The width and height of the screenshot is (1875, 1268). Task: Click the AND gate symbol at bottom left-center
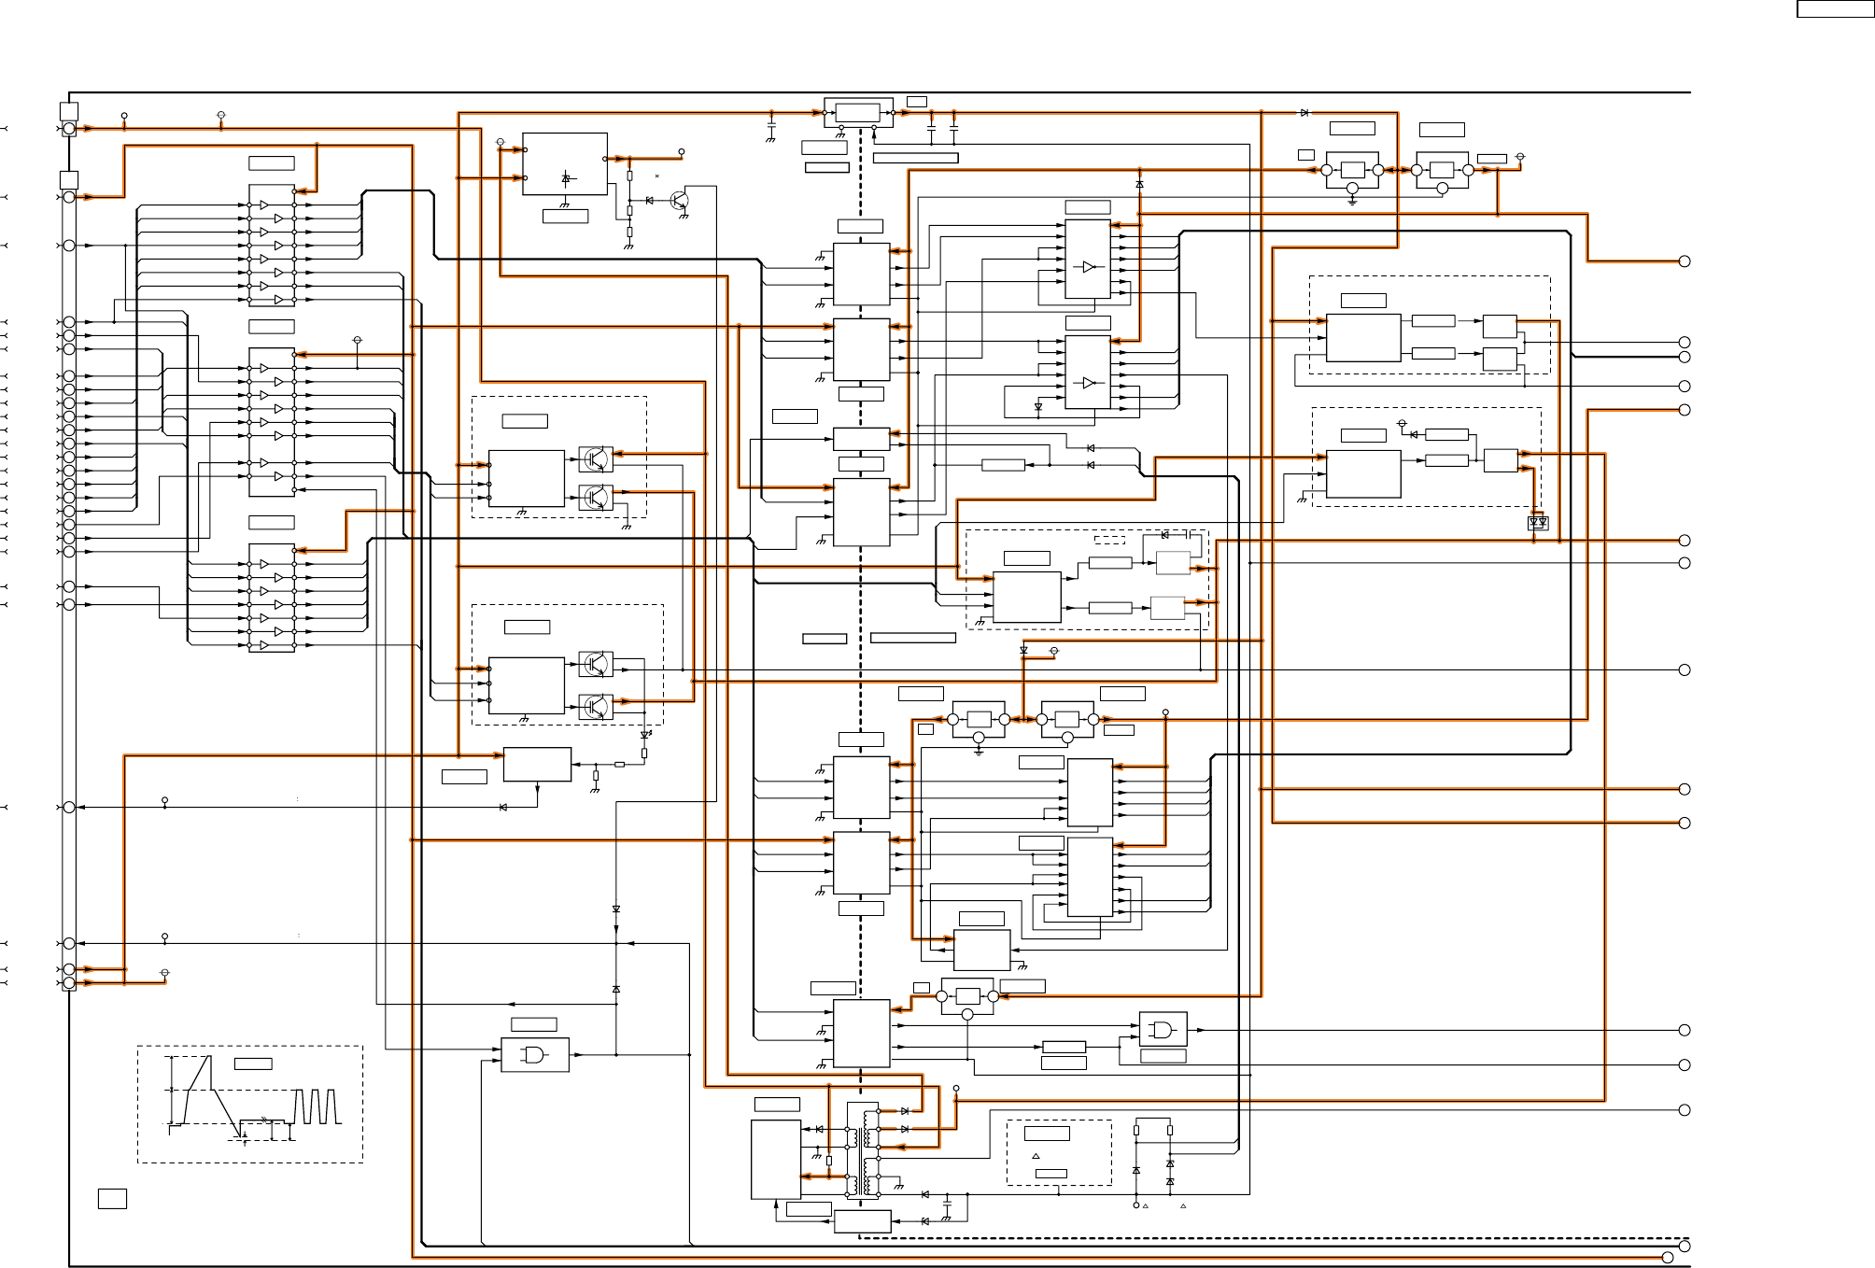(534, 1054)
